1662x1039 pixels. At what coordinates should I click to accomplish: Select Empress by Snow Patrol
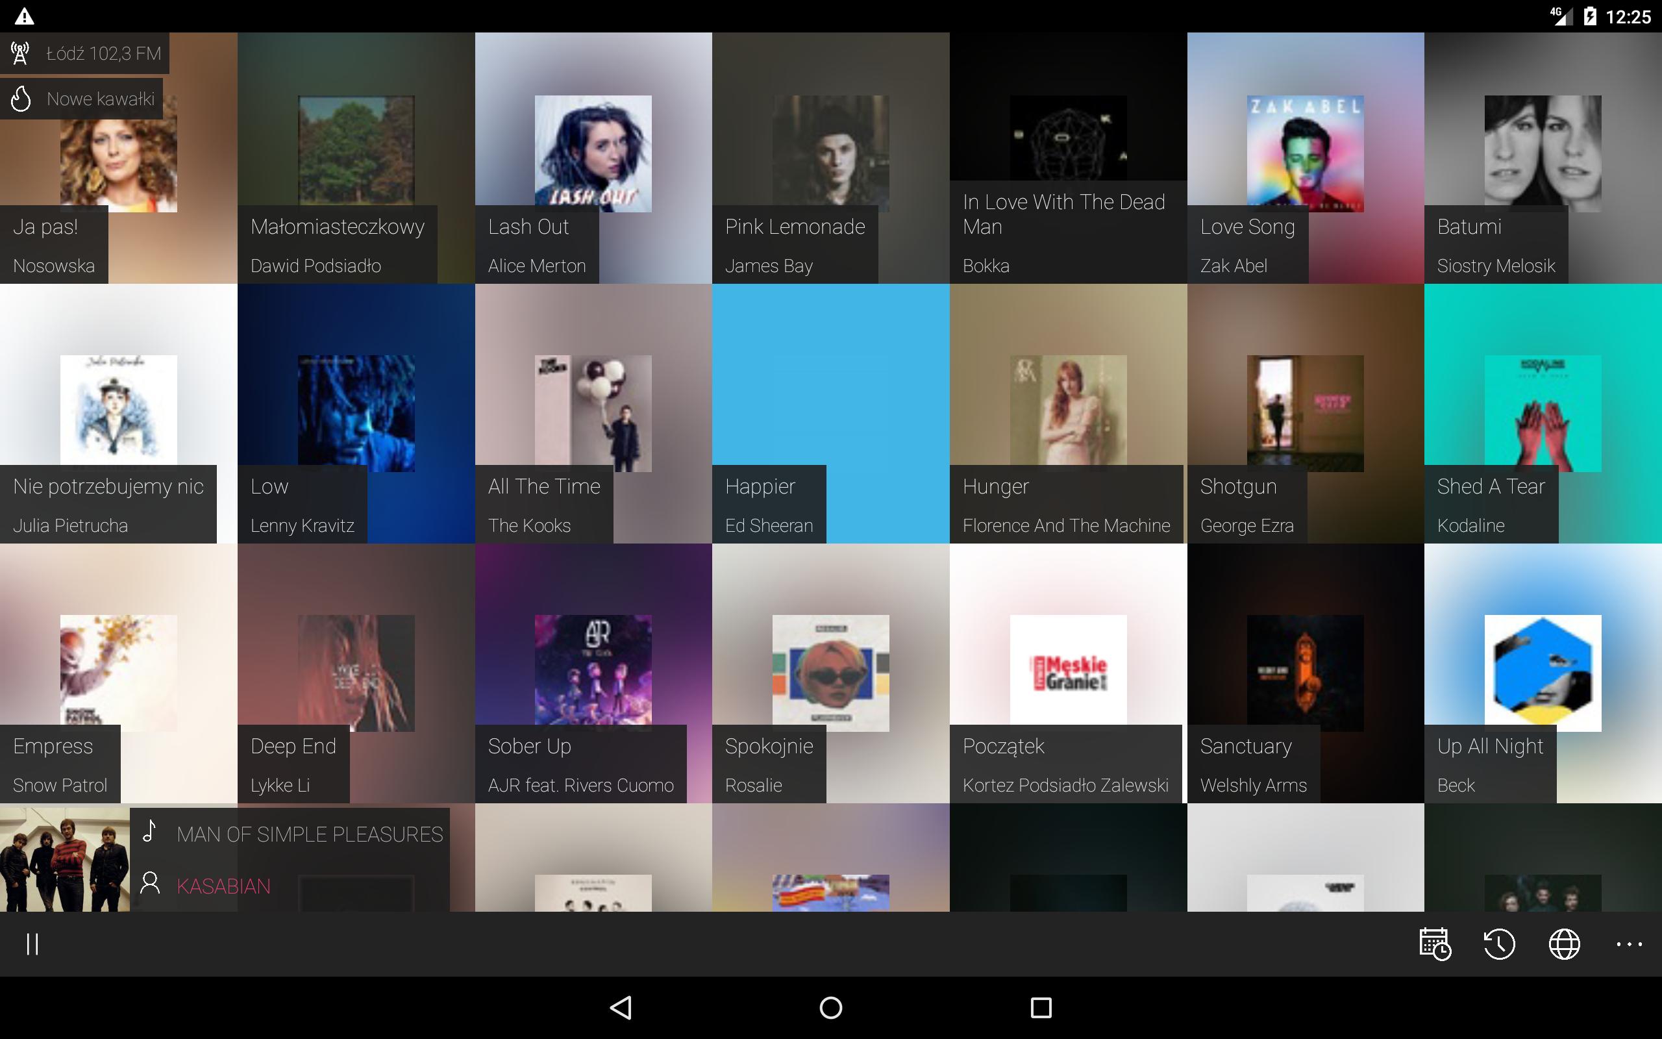(x=119, y=673)
